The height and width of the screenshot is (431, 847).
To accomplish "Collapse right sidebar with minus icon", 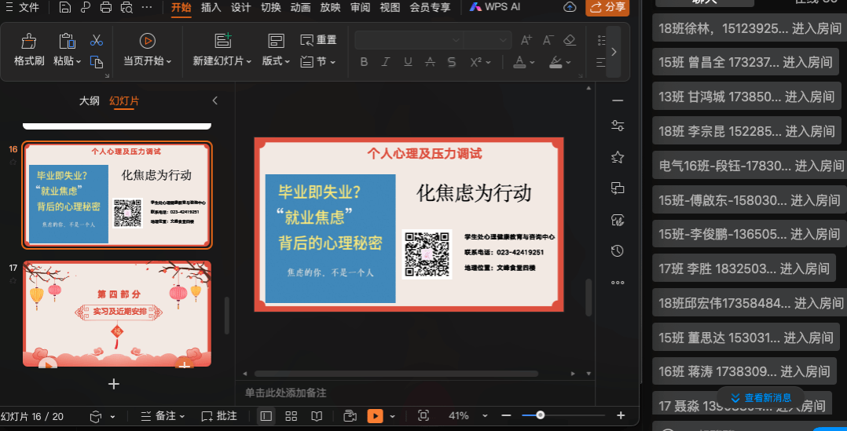I will [618, 100].
